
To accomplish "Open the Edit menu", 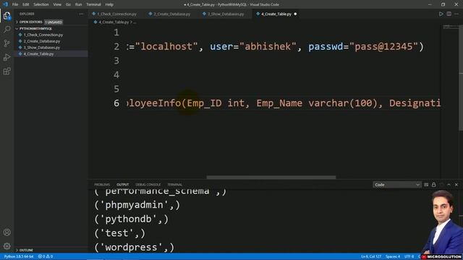I will point(26,4).
